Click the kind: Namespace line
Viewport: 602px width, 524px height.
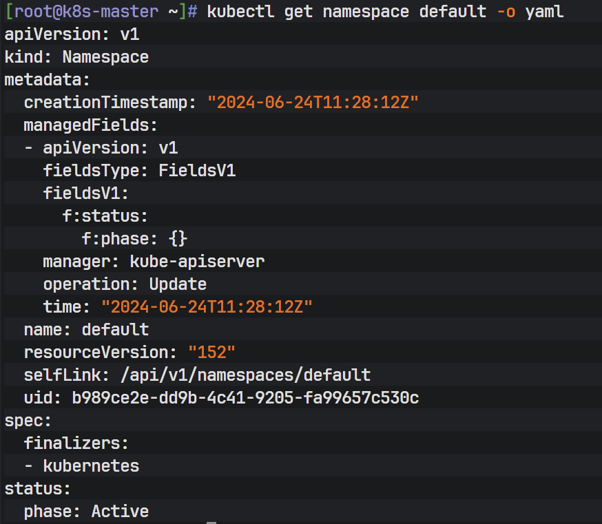coord(76,57)
